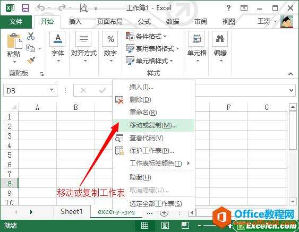Open the 字体 font group

coord(58,47)
